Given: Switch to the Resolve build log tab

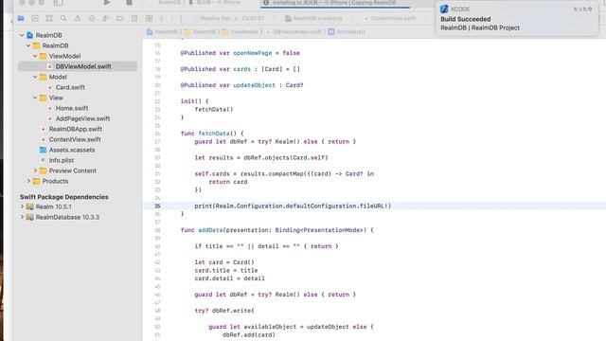Looking at the screenshot, I should 232,18.
